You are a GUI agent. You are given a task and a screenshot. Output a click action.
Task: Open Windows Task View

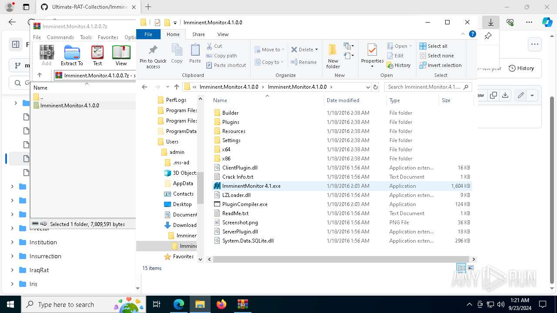[157, 304]
